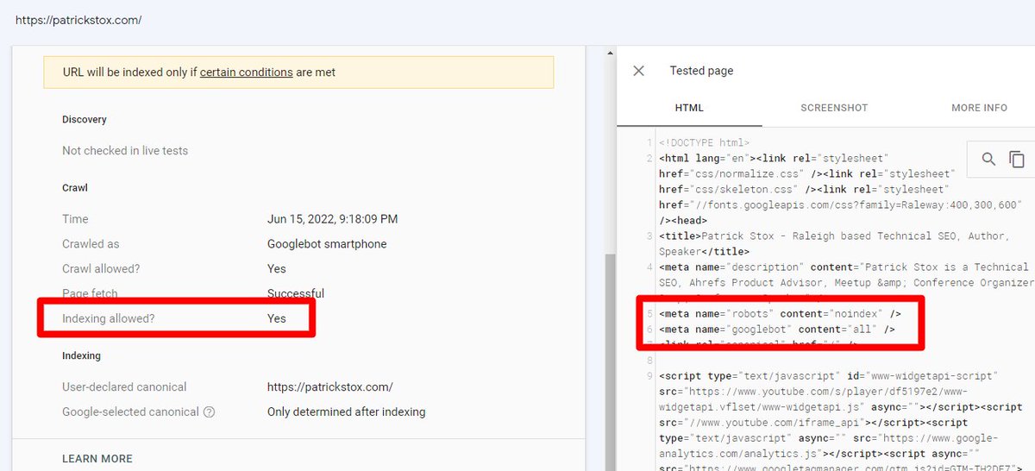
Task: Switch to the HTML tab
Action: pos(689,108)
